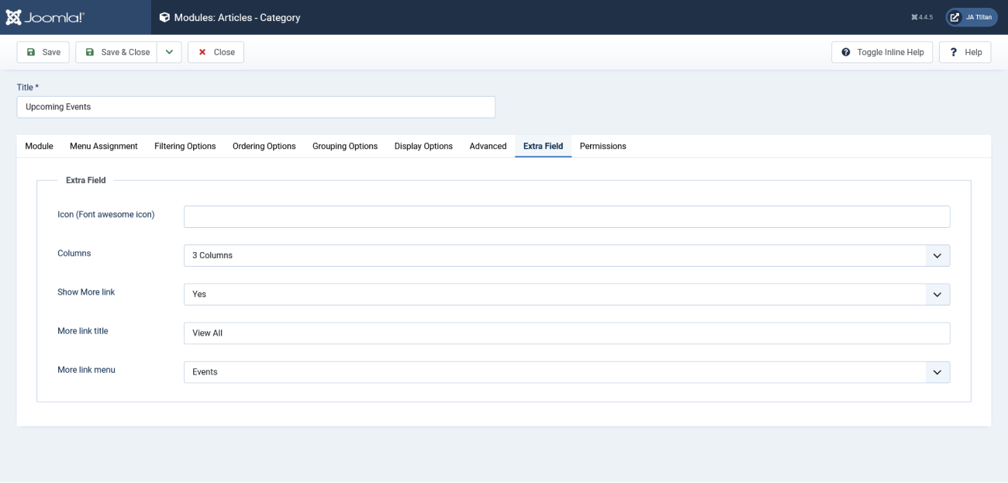Screen dimensions: 1008x483
Task: Open the JA Titan site preview button
Action: [972, 17]
